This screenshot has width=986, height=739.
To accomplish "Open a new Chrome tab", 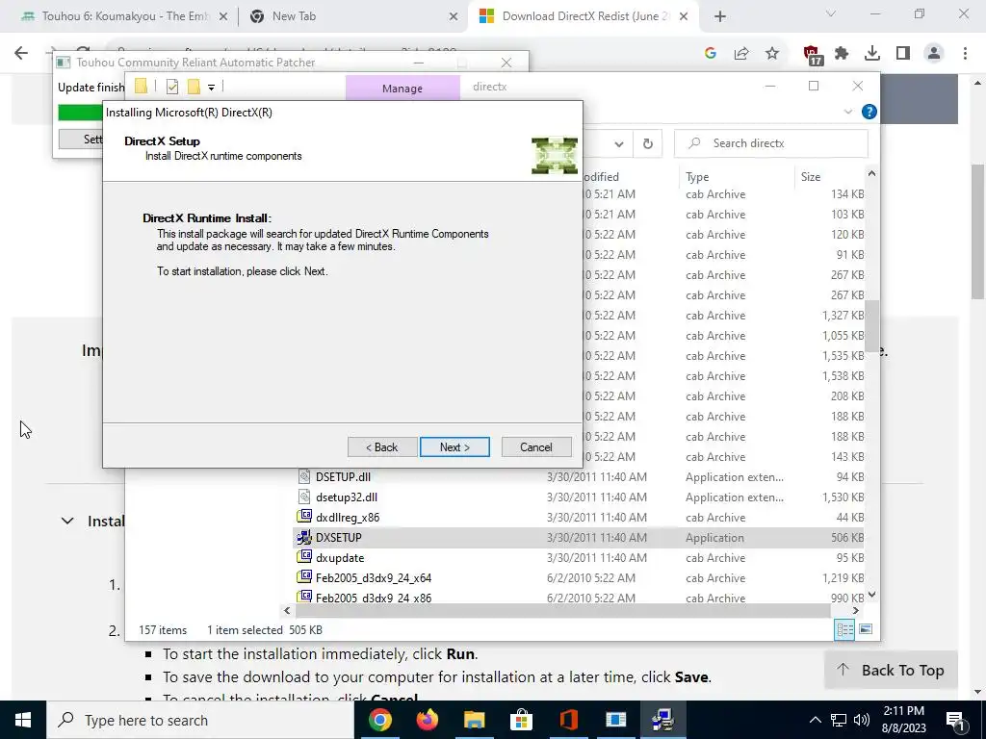I will [720, 17].
